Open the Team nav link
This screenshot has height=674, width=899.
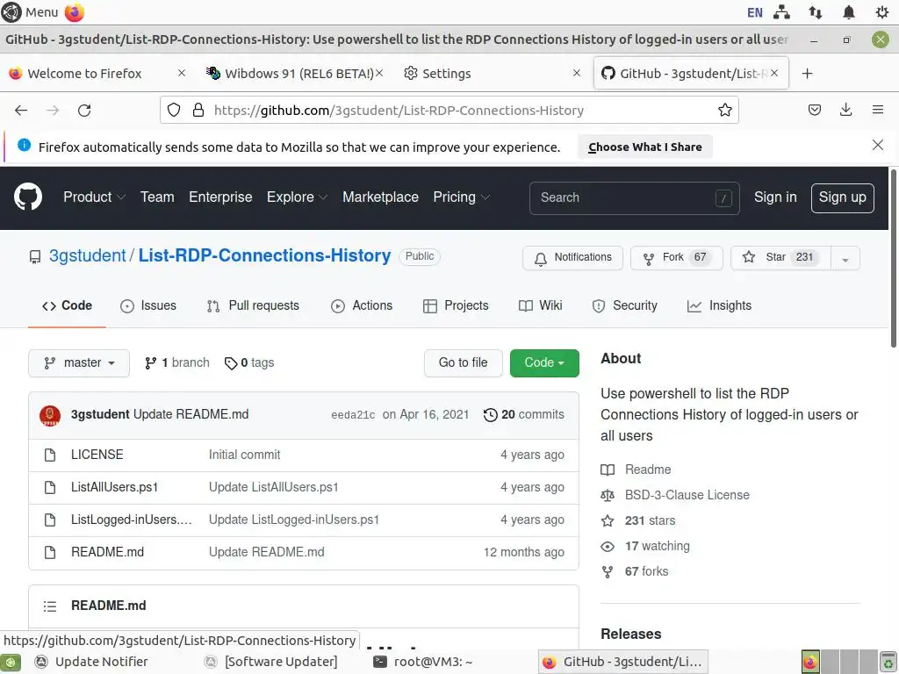[x=157, y=197]
